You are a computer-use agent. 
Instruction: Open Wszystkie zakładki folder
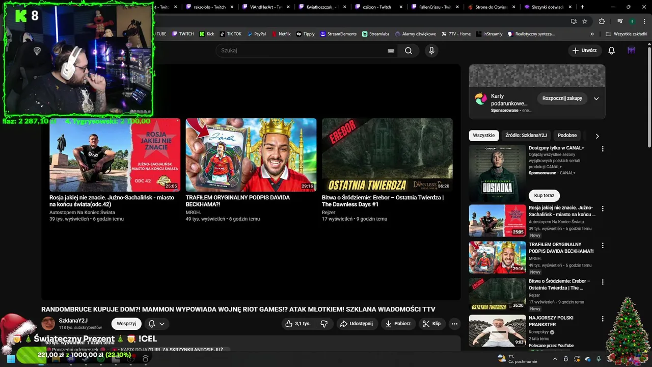pyautogui.click(x=626, y=34)
